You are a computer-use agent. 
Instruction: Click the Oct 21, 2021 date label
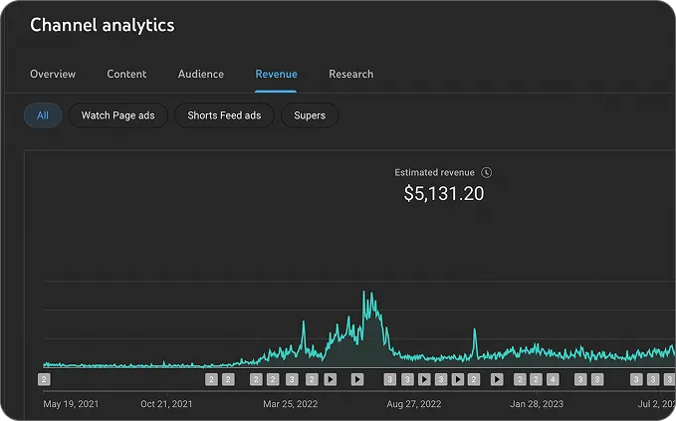tap(166, 404)
